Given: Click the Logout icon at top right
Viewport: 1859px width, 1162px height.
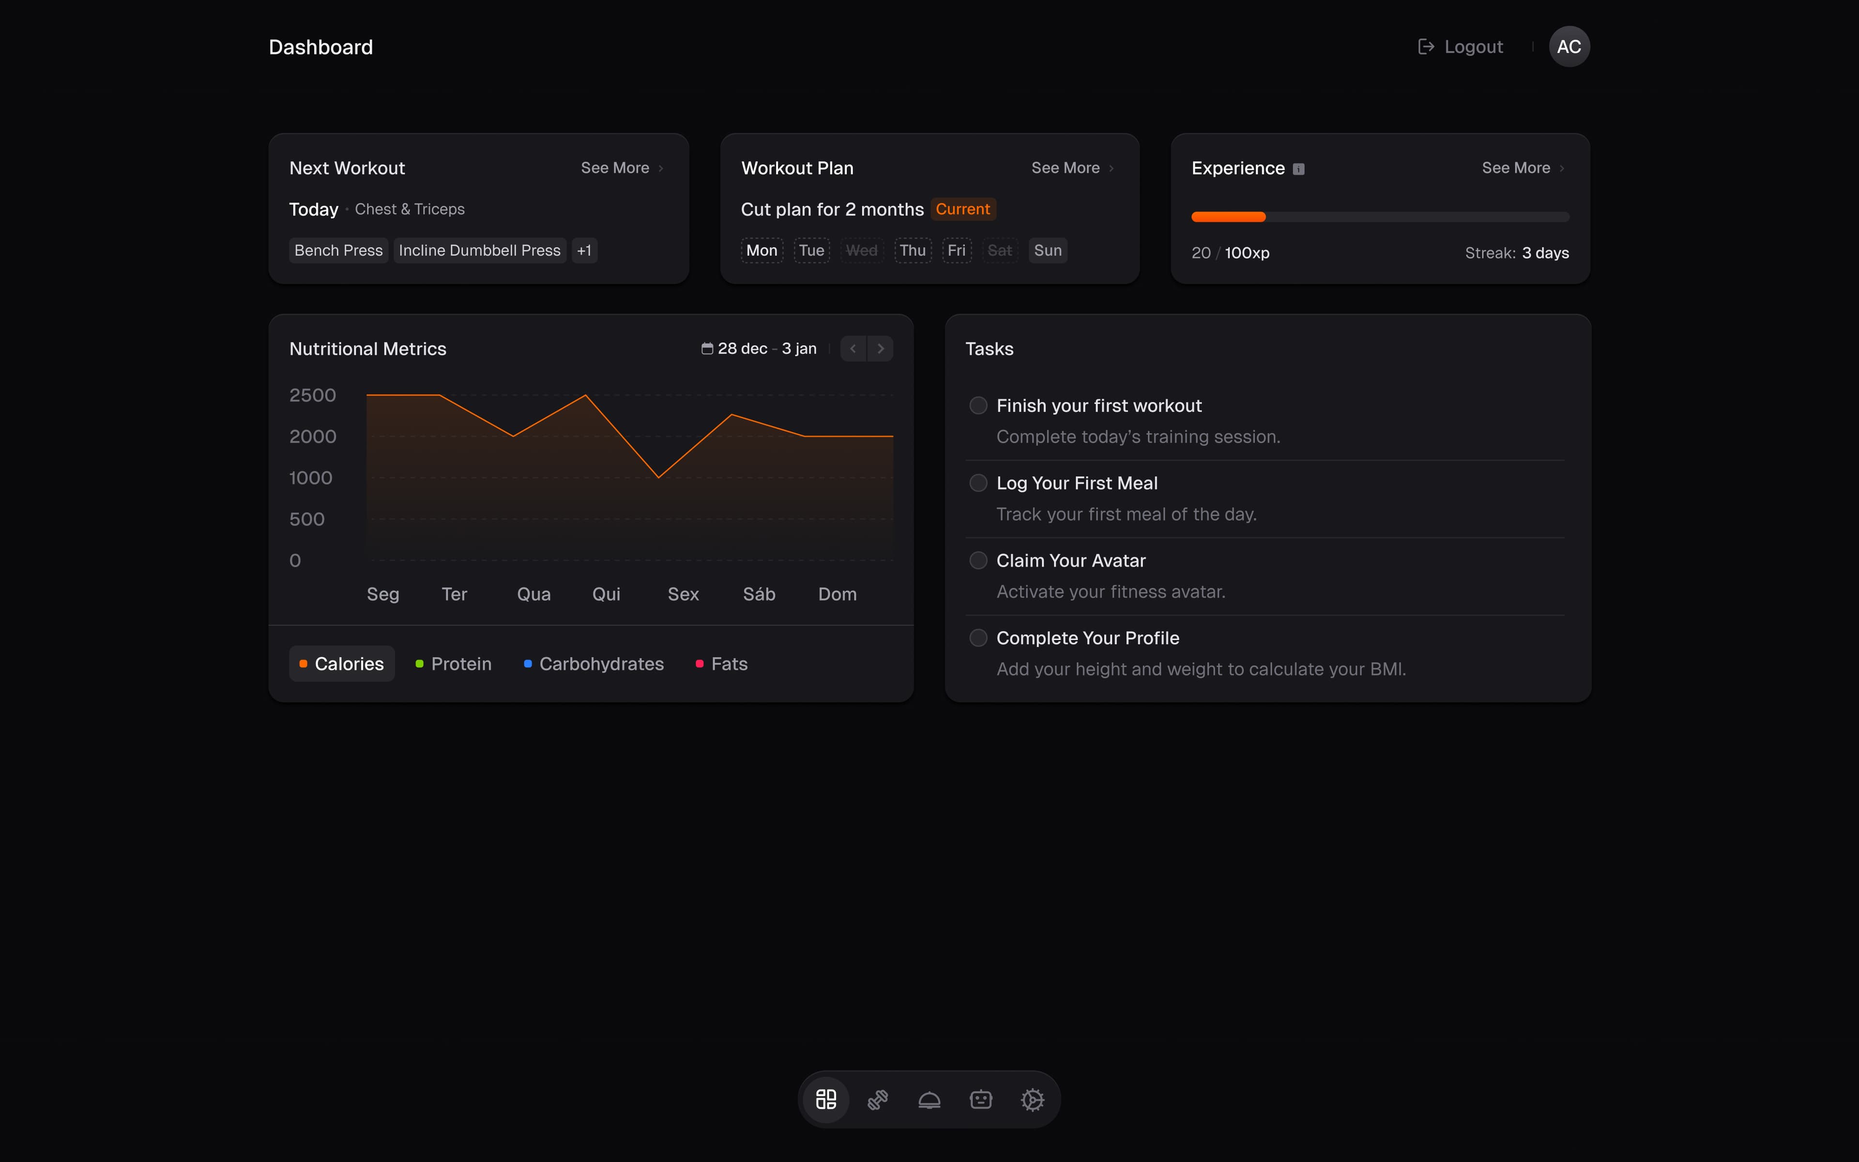Looking at the screenshot, I should 1427,46.
